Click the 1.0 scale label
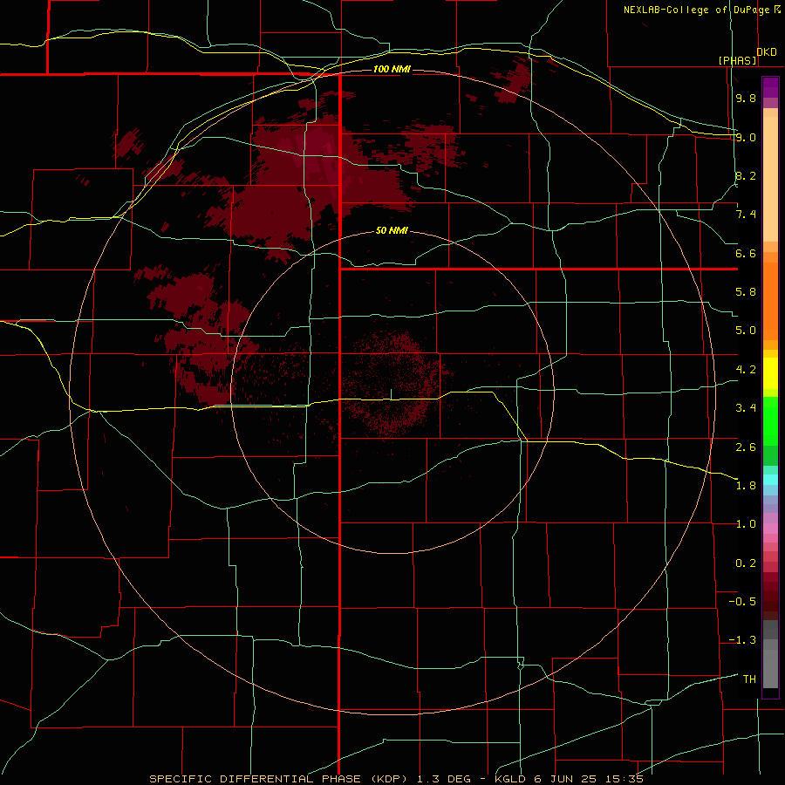 coord(746,524)
